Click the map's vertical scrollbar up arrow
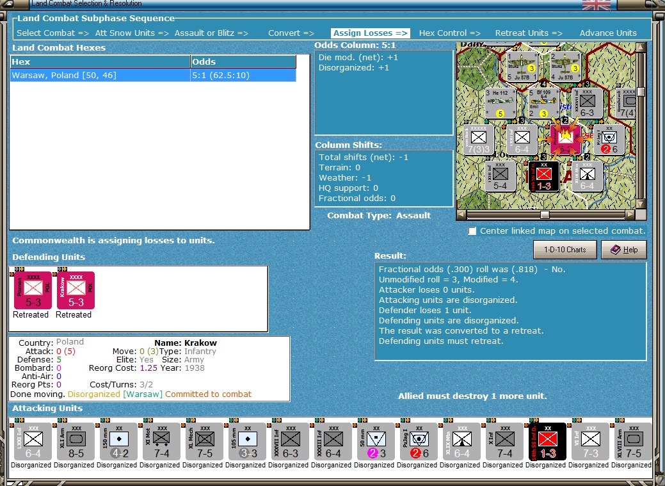The image size is (665, 486). (x=641, y=47)
